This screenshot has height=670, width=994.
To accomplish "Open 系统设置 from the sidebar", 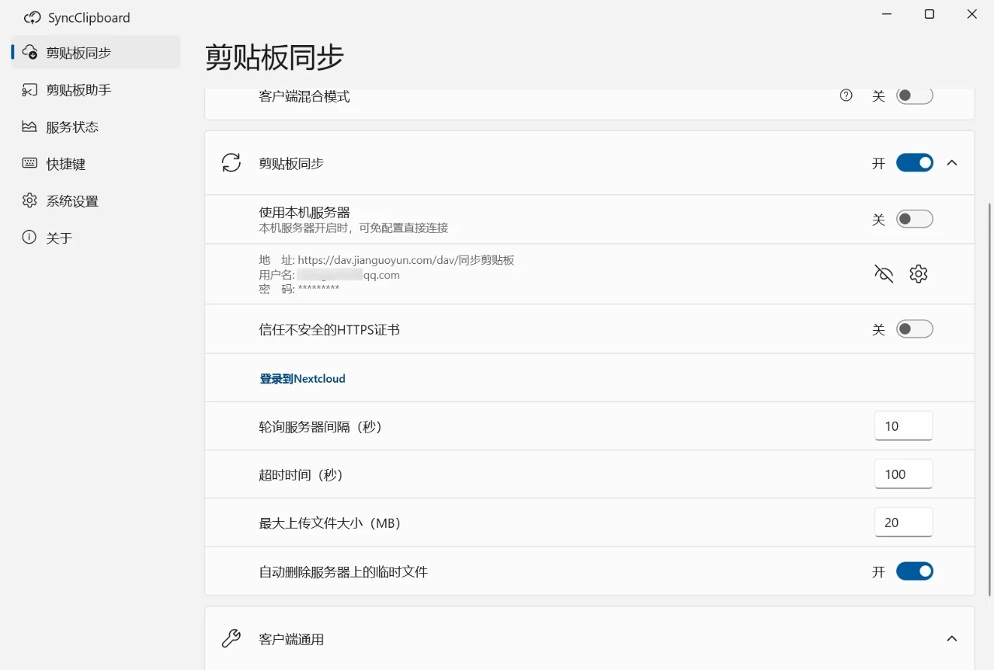I will (96, 201).
